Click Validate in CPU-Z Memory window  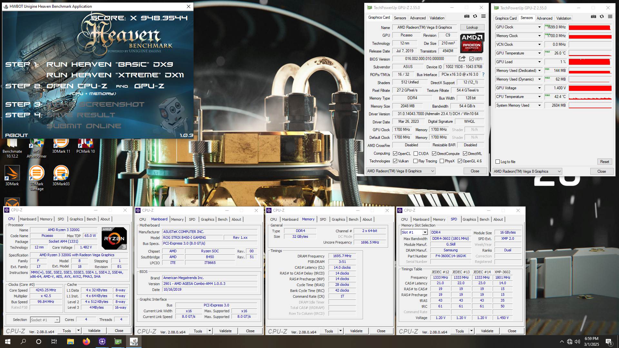[356, 331]
